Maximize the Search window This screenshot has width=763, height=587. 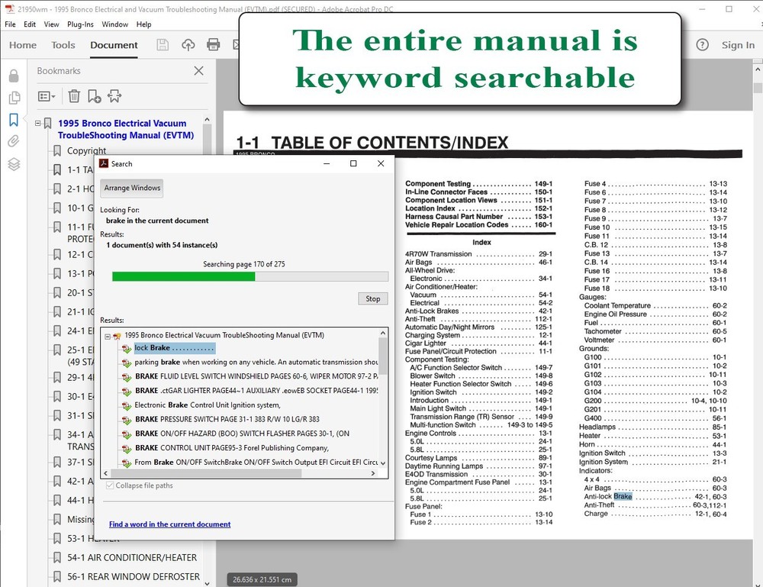coord(353,163)
